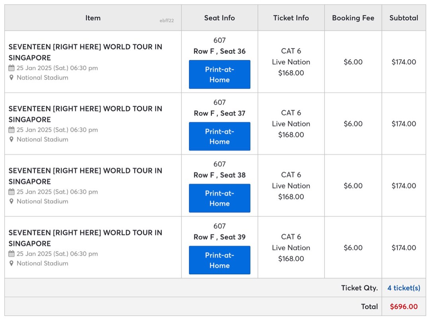430x322 pixels.
Task: Click the Subtotal column header
Action: [x=404, y=18]
